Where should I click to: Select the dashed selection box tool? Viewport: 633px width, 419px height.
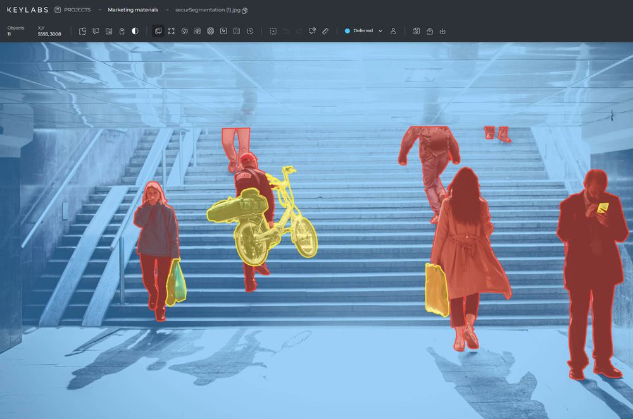click(x=273, y=30)
